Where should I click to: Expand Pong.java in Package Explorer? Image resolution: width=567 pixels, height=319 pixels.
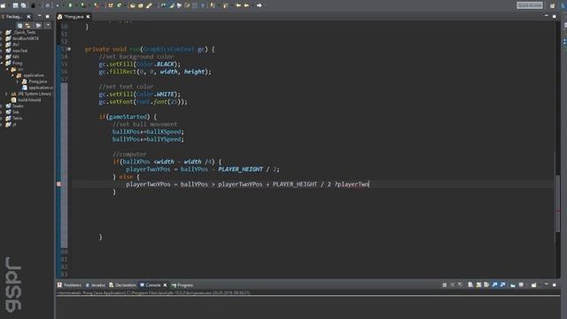pos(18,82)
